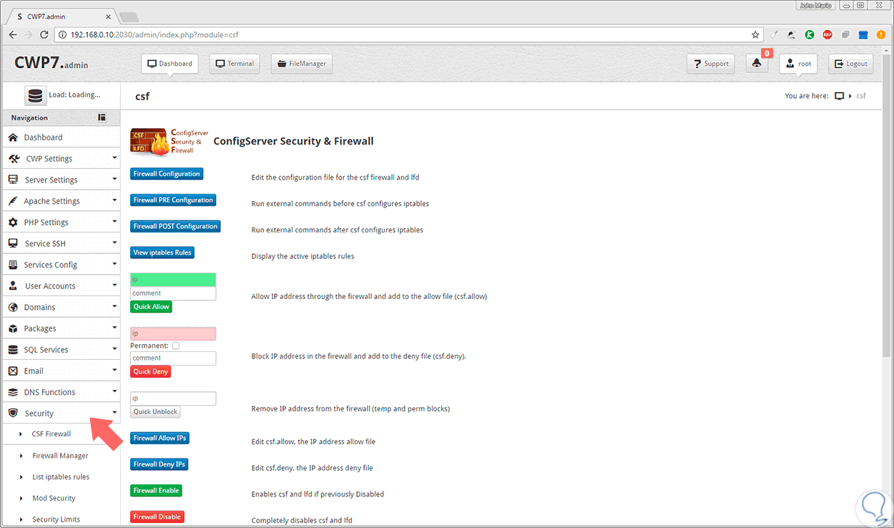
Task: Expand the PHP Settings menu arrow
Action: click(x=114, y=221)
